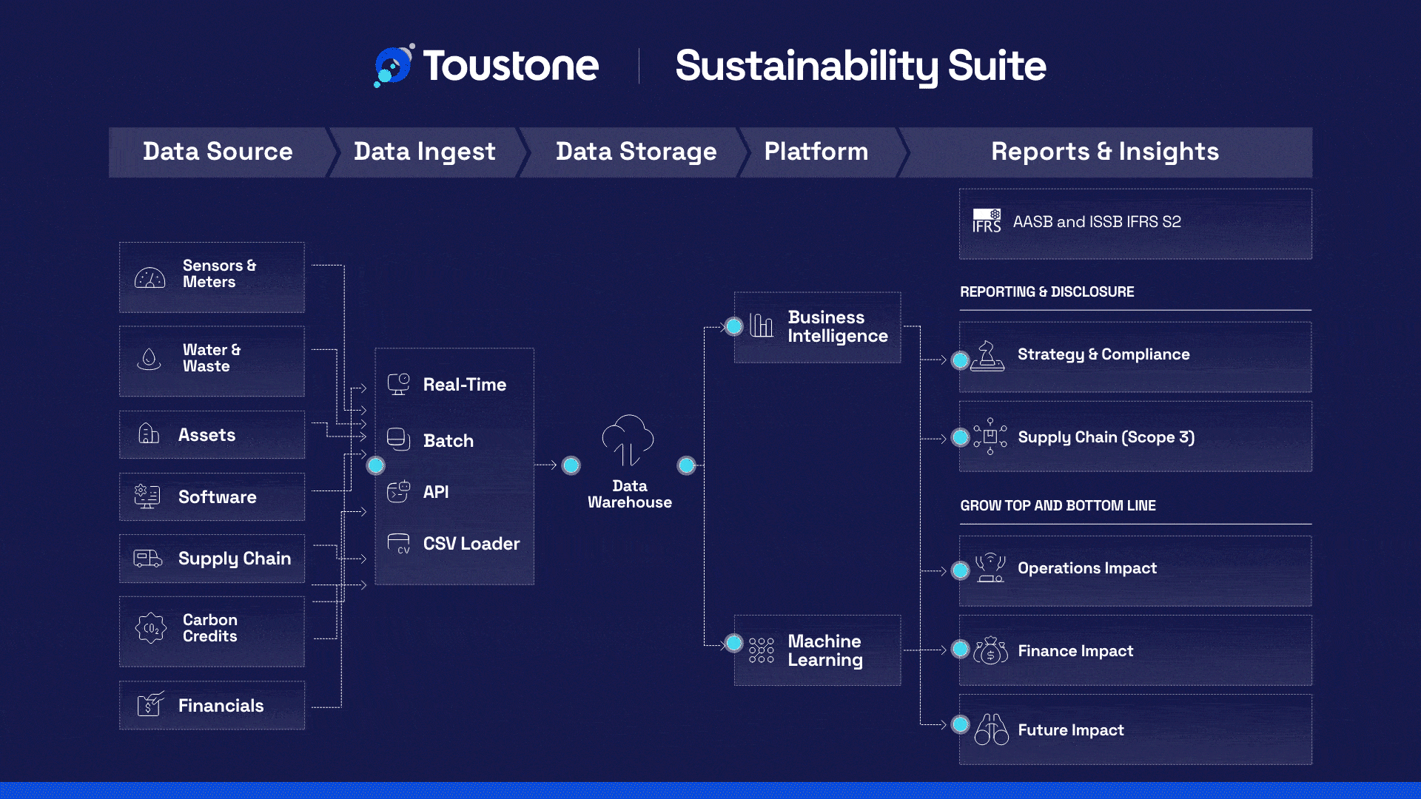Click the Operations Impact label
1421x799 pixels.
(x=1087, y=568)
